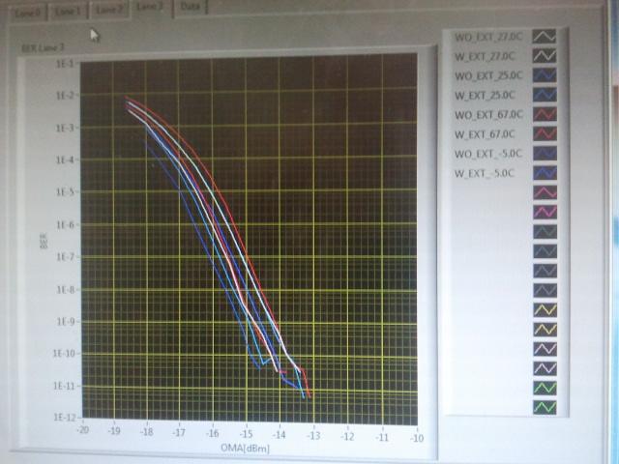
Task: Click the W_EXT_25.0C plot legend swatch
Action: [x=545, y=95]
